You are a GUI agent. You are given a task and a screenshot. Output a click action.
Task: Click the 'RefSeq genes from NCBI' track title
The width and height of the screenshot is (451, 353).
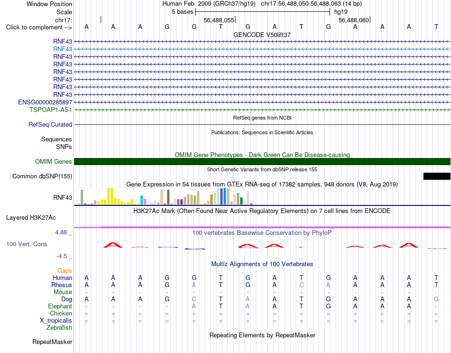tap(263, 118)
